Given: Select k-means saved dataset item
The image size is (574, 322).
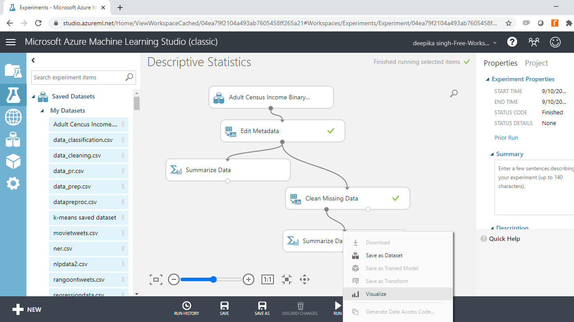Looking at the screenshot, I should point(88,218).
